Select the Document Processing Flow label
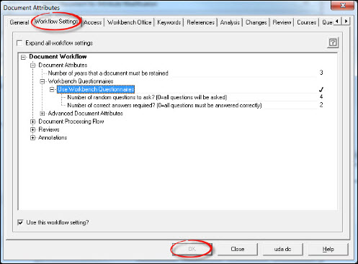Viewport: 358px width, 264px height. 71,122
